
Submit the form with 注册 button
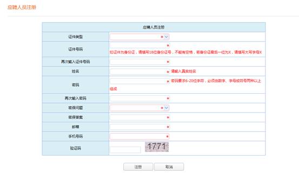[x=138, y=167]
